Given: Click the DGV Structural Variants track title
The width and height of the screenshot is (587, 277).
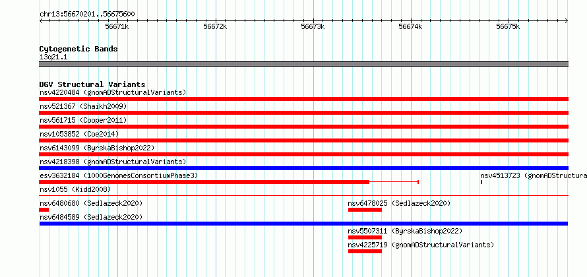Looking at the screenshot, I should (92, 84).
